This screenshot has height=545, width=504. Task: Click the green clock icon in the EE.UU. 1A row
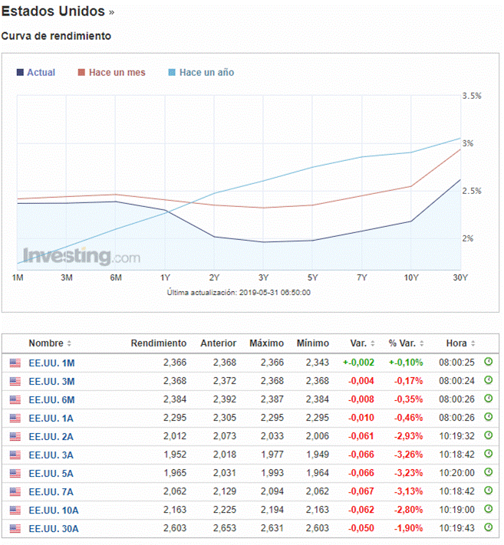pyautogui.click(x=489, y=418)
